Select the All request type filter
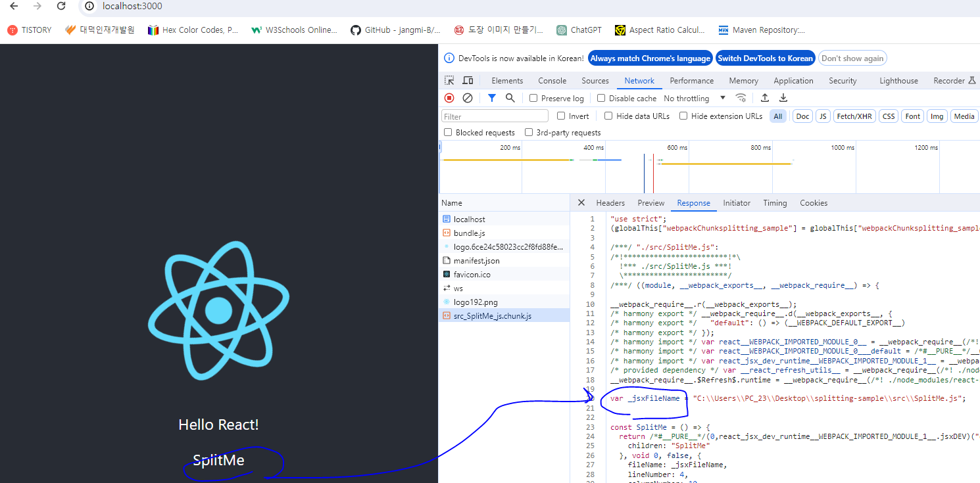 pos(778,116)
